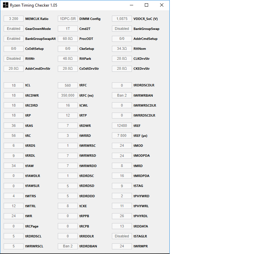
Task: Select the tRCDWR value field
Action: (14, 95)
